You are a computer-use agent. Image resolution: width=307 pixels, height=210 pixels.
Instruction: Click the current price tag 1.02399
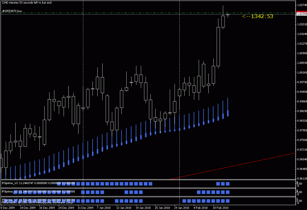[302, 14]
